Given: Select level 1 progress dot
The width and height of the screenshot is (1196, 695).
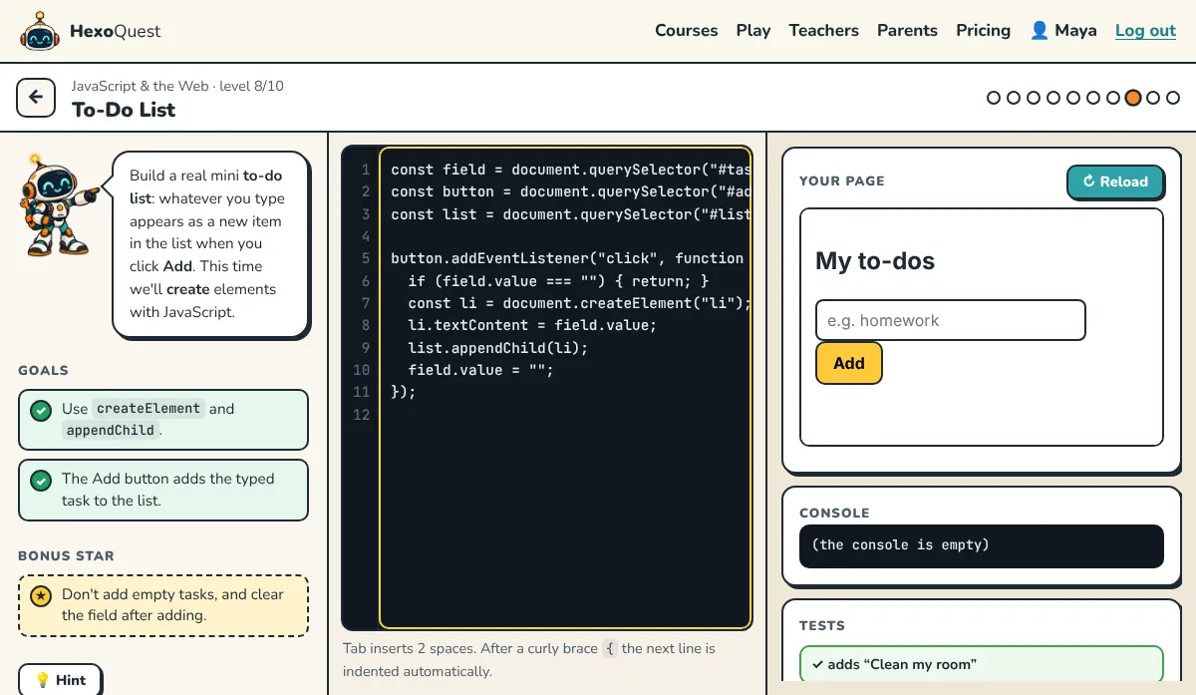Looking at the screenshot, I should click(x=994, y=98).
